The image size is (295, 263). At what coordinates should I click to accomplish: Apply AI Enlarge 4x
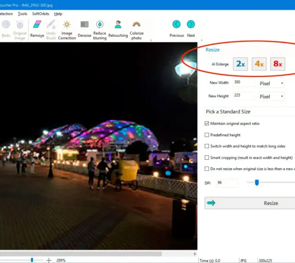coord(259,64)
